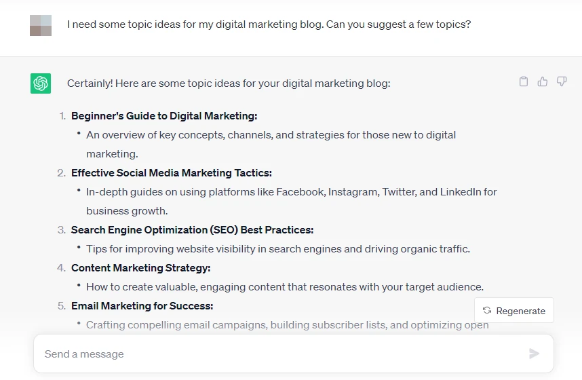Select the 'Effective Social Media Marketing Tactics' heading
The image size is (582, 380).
click(x=172, y=173)
